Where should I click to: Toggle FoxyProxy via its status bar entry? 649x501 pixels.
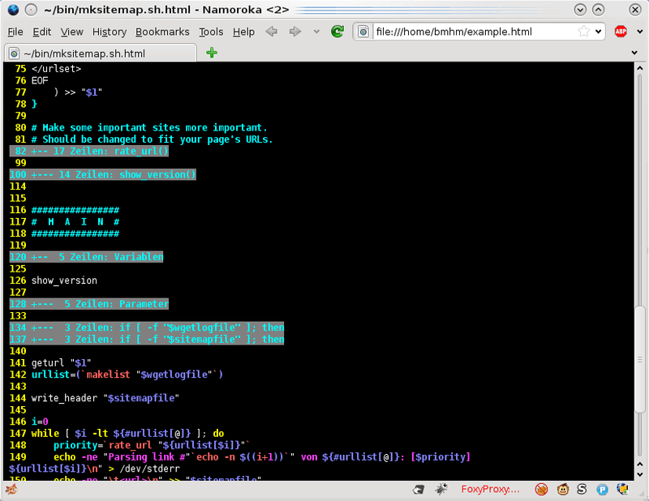point(491,490)
